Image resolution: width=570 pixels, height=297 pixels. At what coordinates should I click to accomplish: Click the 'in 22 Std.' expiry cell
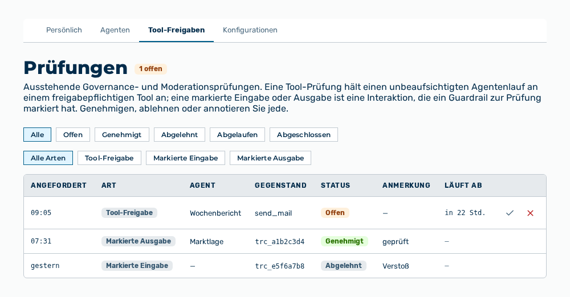465,213
